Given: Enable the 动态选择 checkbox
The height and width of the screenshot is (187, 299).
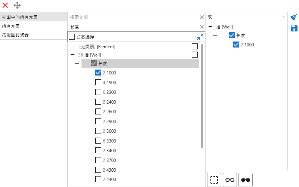Looking at the screenshot, I should (72, 37).
